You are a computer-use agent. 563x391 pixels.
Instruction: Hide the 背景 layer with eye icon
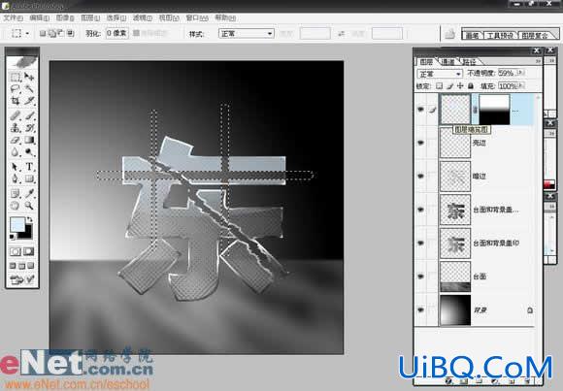(x=420, y=310)
